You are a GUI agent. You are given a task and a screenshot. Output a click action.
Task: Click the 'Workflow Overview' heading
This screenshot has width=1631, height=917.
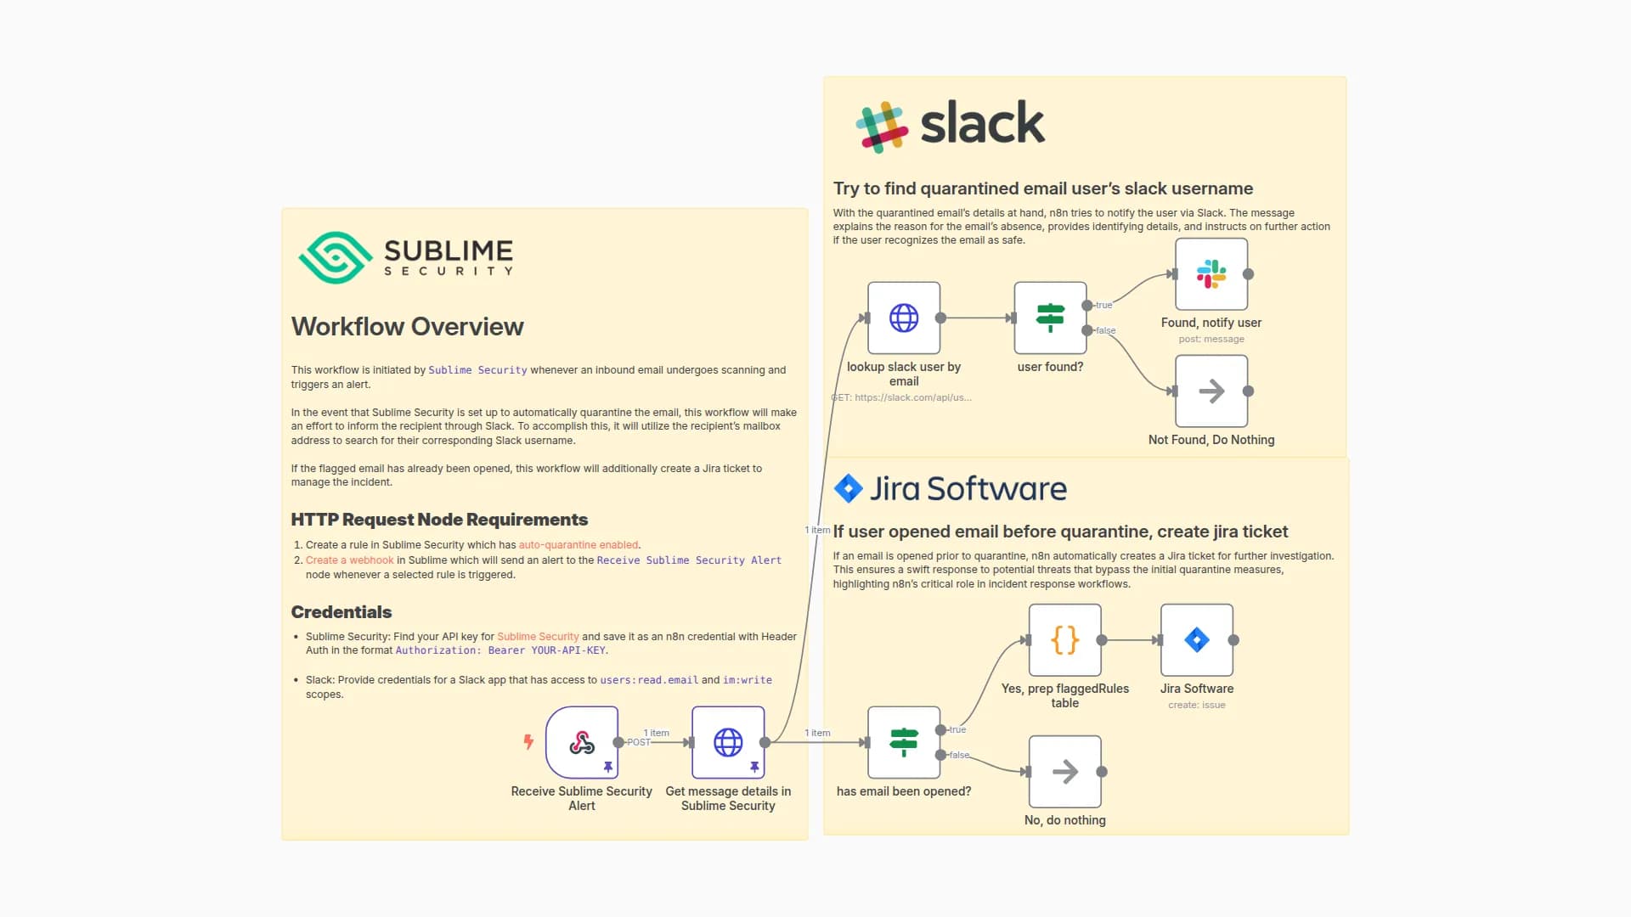(x=407, y=327)
